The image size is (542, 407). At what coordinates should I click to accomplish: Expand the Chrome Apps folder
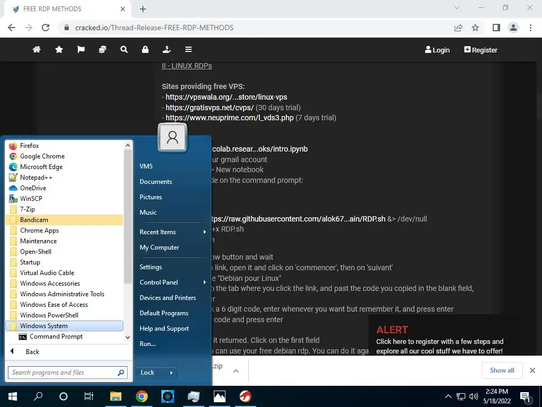click(64, 231)
